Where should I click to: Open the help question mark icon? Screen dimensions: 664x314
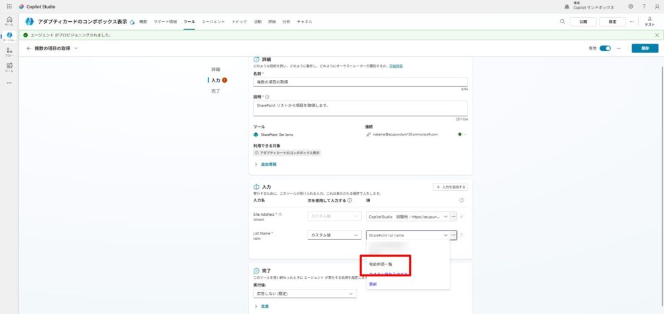(643, 6)
